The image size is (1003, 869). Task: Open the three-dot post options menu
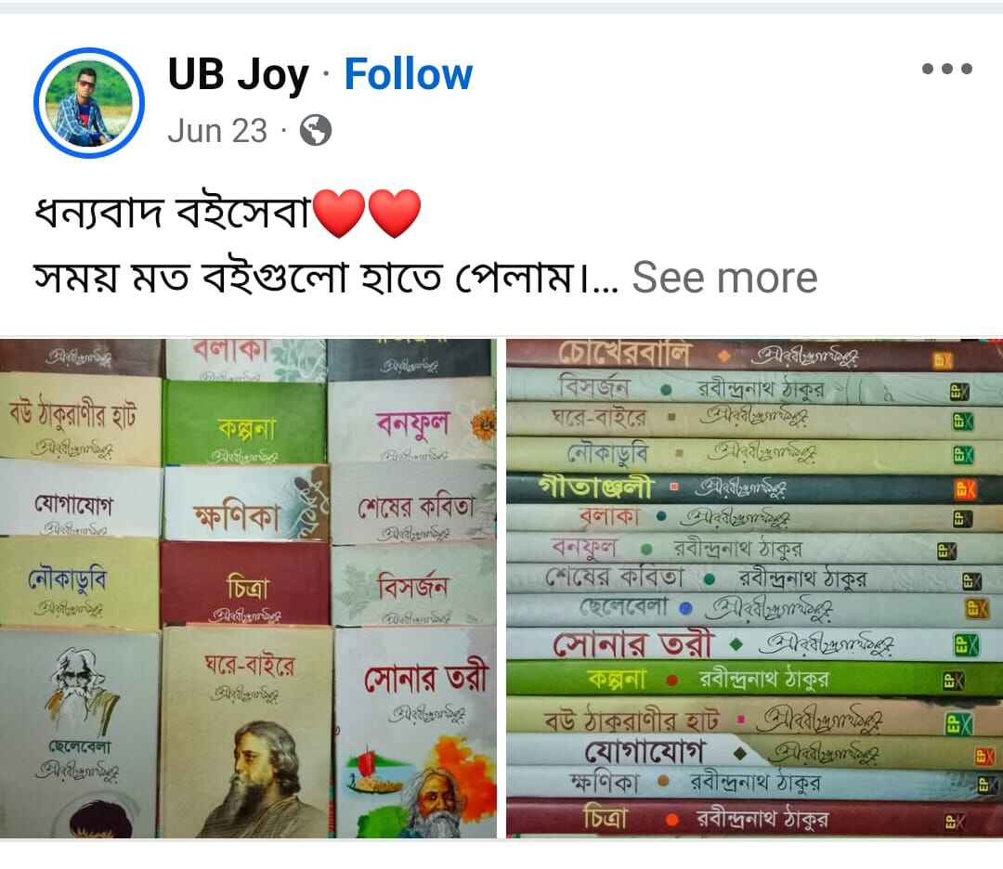[x=946, y=69]
